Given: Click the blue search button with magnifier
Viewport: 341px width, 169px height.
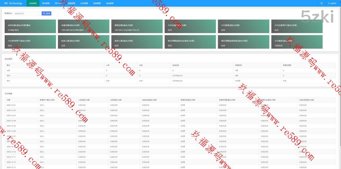Looking at the screenshot, I should coord(46,14).
